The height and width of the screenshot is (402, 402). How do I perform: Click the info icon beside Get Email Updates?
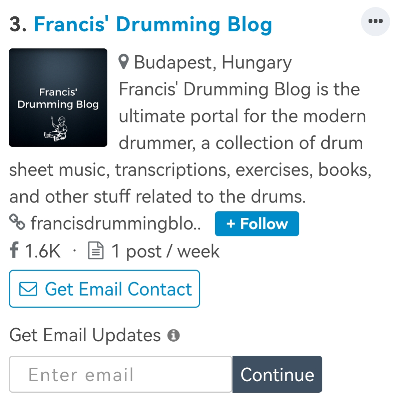tap(173, 336)
